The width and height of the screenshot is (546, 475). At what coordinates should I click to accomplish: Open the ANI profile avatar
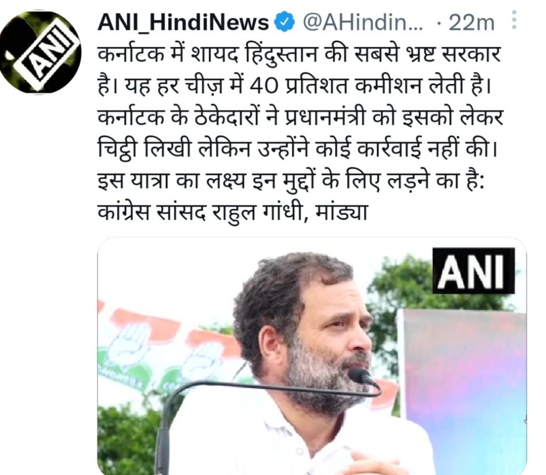(41, 52)
